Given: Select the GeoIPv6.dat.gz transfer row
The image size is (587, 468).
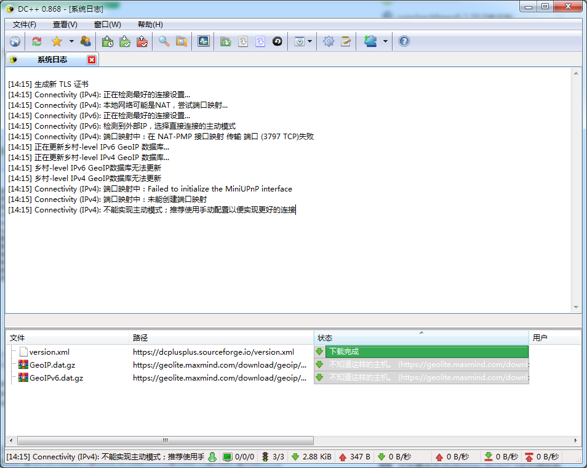Looking at the screenshot, I should [x=56, y=378].
